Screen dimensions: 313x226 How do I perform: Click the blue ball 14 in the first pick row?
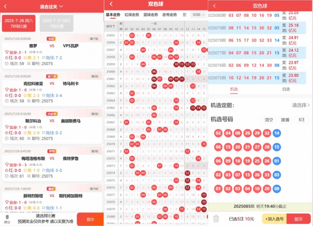coord(277,133)
